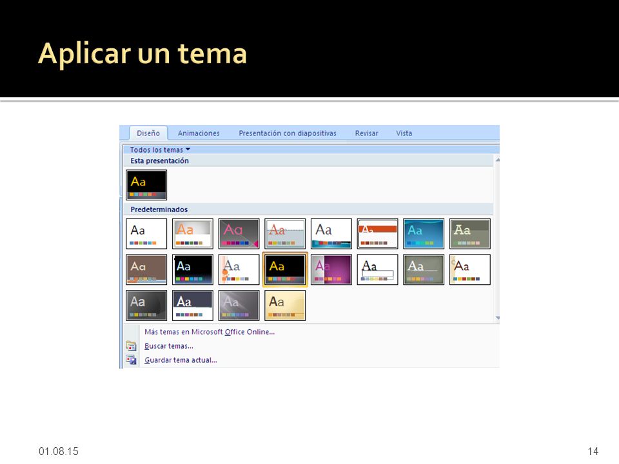
Task: Apply dark gray theme with pink Aa
Action: (x=239, y=233)
